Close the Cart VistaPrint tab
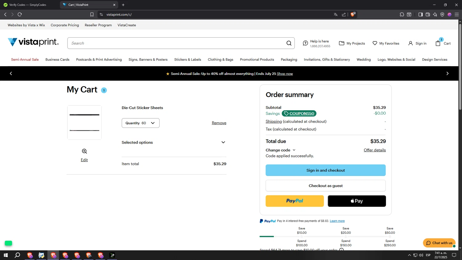The image size is (462, 260). coord(114,5)
